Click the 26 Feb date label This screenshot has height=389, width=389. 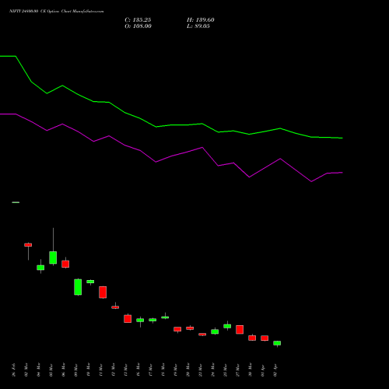click(14, 370)
